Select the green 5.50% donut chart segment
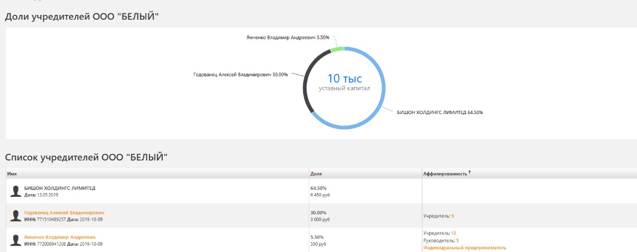 [337, 49]
